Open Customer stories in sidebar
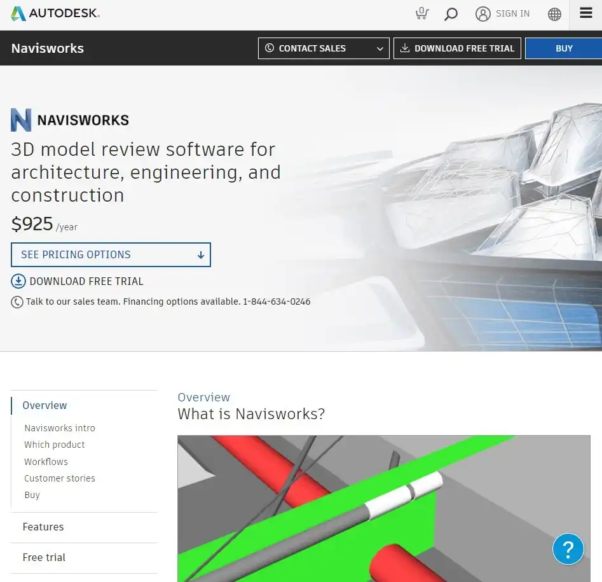 60,478
